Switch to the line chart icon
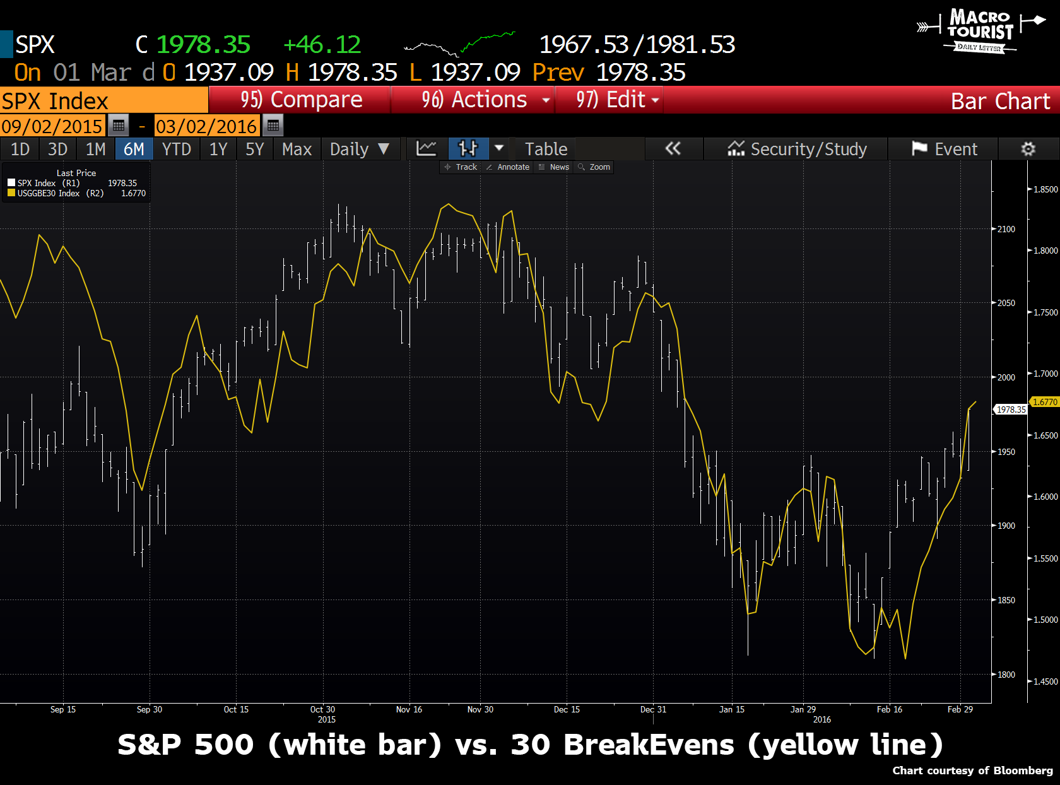Viewport: 1060px width, 785px height. (x=427, y=149)
